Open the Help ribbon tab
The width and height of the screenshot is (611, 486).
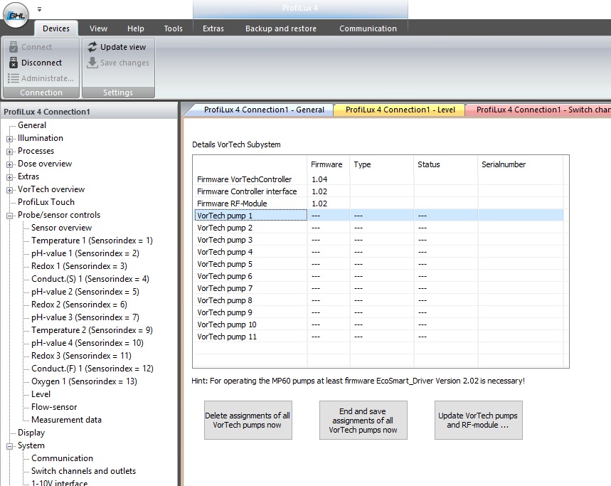(136, 28)
